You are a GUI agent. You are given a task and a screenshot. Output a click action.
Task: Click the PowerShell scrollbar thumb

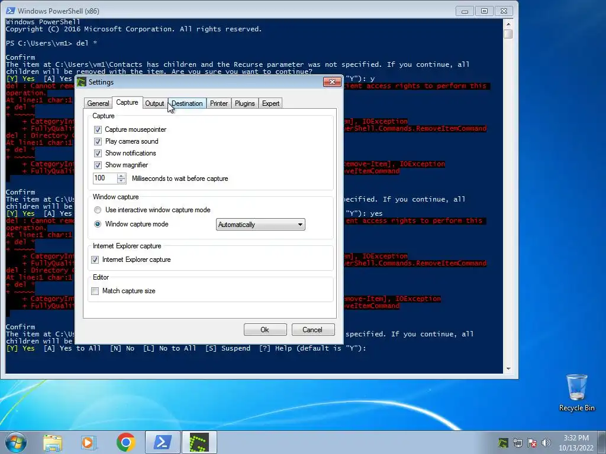tap(508, 34)
